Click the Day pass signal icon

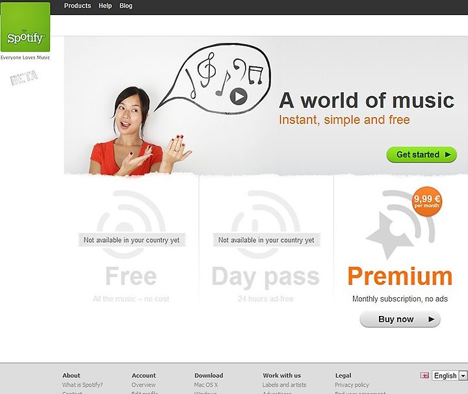pos(266,224)
